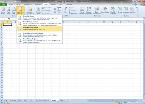Screen dimensions: 145x104
Task: Click the zoom slider handle
Action: (x=136, y=103)
